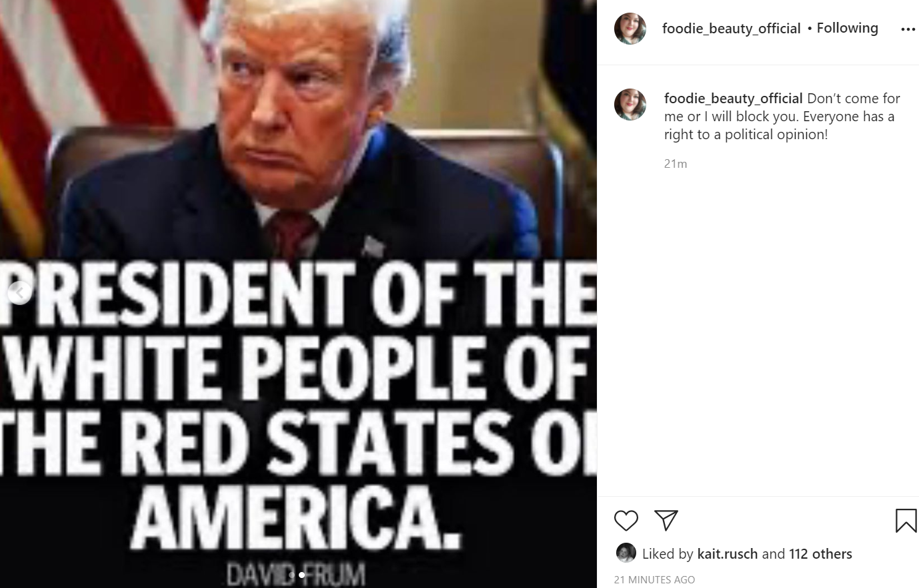919x588 pixels.
Task: Toggle the Following status for this account
Action: (847, 28)
